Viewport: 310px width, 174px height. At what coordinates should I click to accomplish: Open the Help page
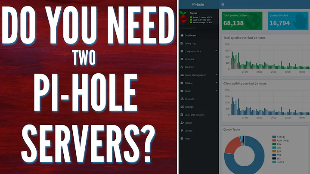185,139
